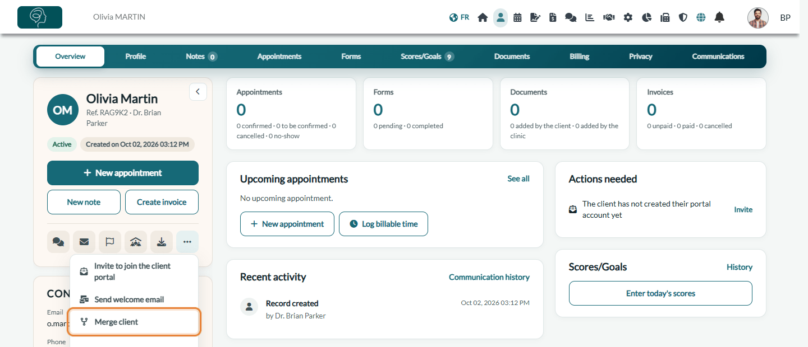
Task: Switch language with the FR globe toggle
Action: [x=459, y=17]
